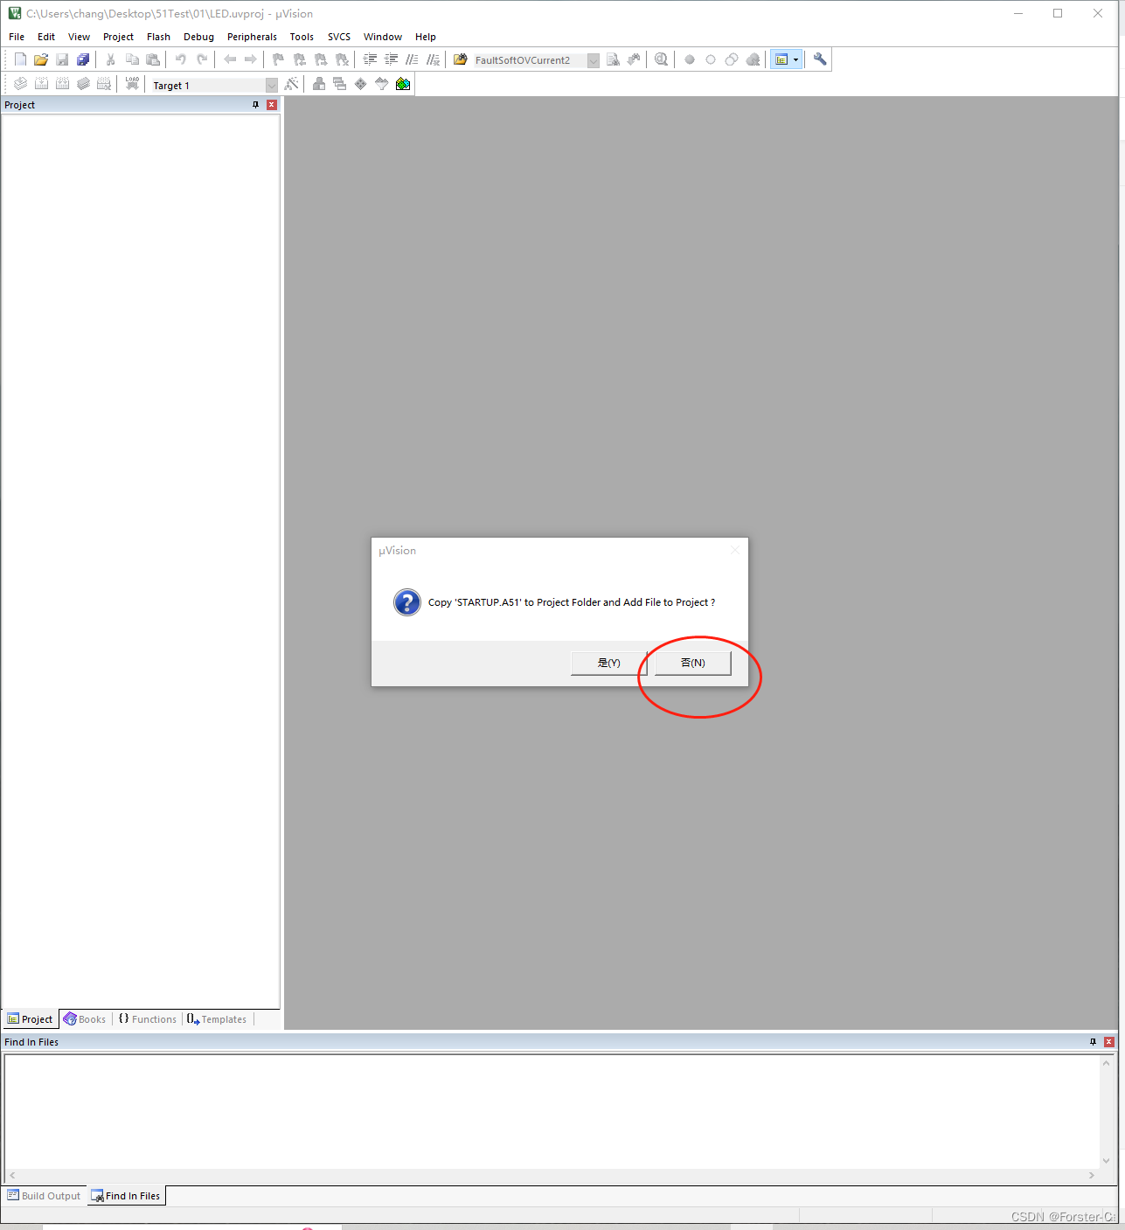
Task: Click the Cut scissors icon
Action: [111, 59]
